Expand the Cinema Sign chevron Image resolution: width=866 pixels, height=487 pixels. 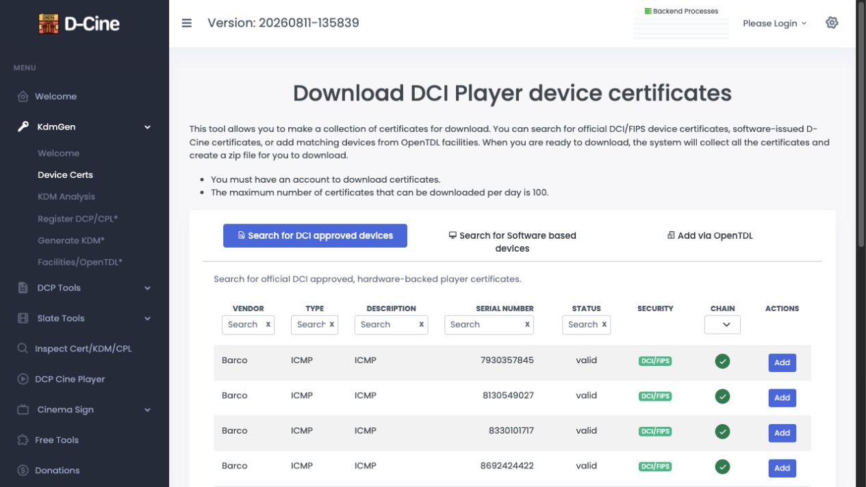(147, 410)
